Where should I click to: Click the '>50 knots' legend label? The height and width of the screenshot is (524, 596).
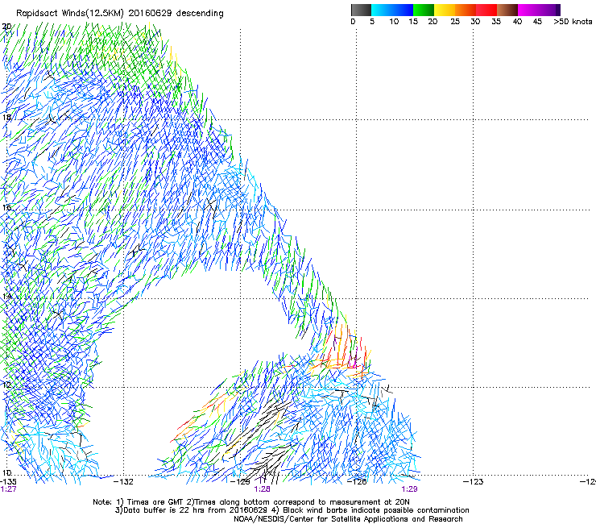click(573, 22)
